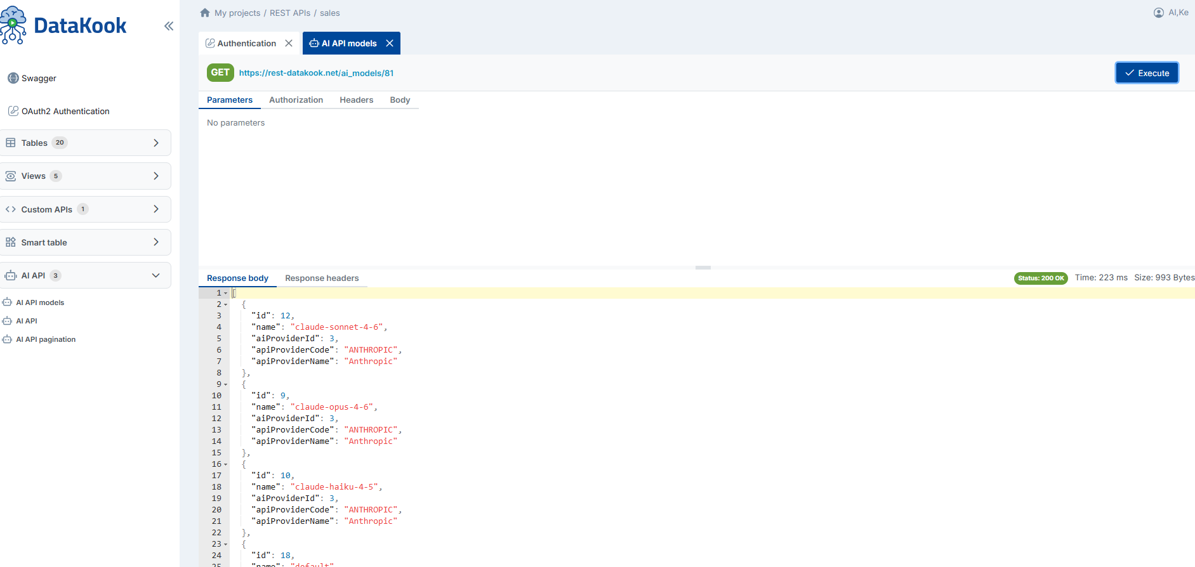Click robot icon in AI API models tab
1195x567 pixels.
click(x=314, y=43)
